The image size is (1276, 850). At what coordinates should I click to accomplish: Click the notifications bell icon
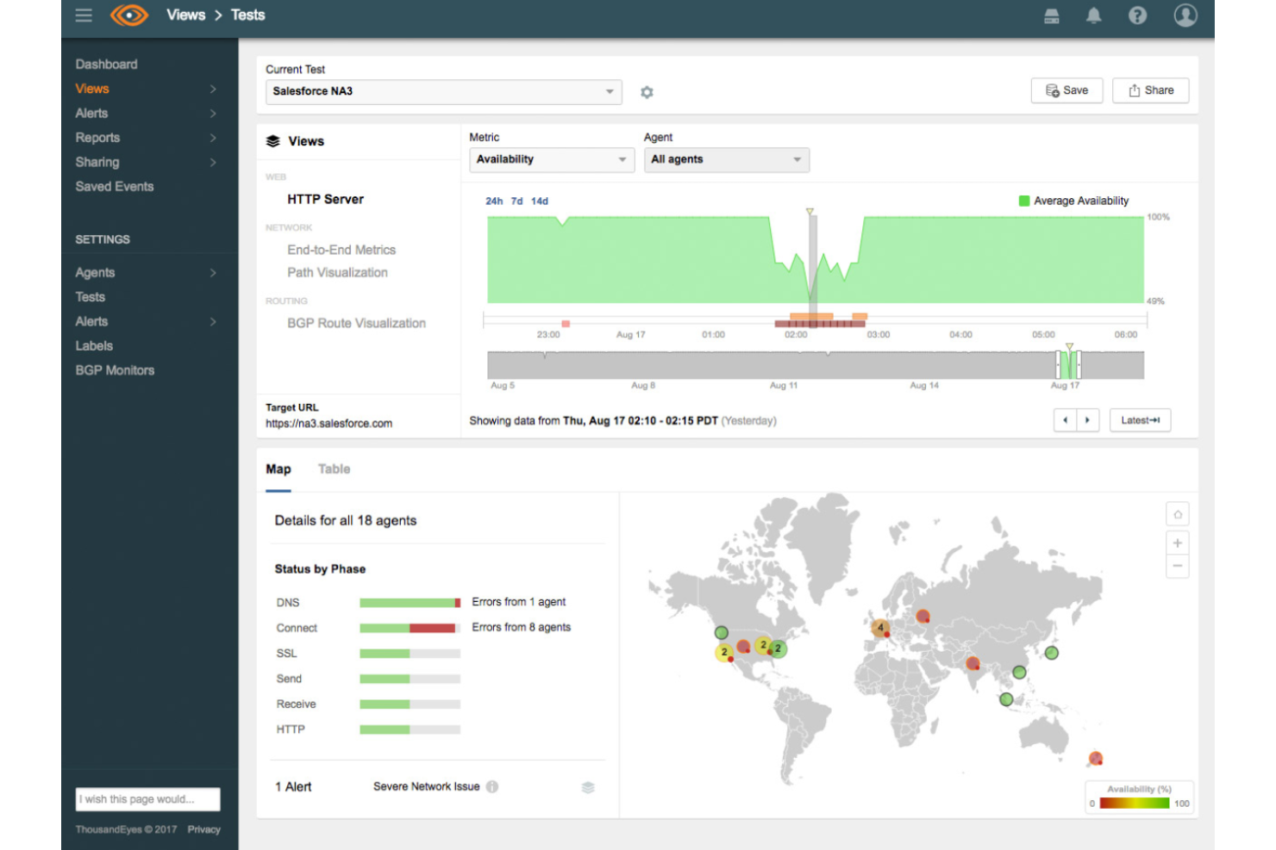[x=1093, y=15]
